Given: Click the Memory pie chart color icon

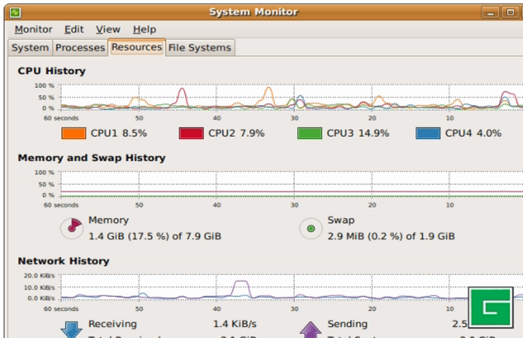Looking at the screenshot, I should click(x=71, y=228).
